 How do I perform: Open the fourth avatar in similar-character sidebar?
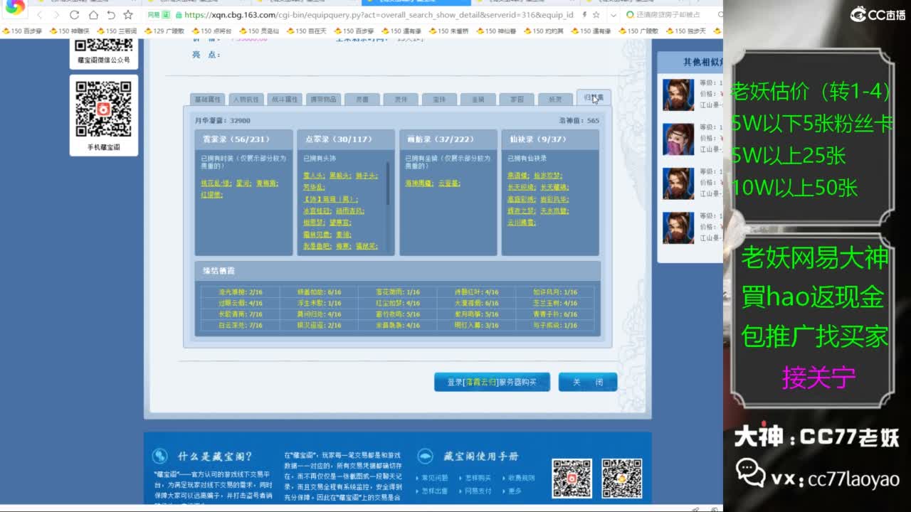pyautogui.click(x=678, y=228)
